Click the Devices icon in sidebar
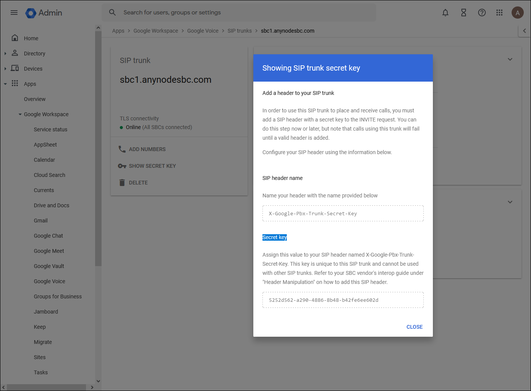Screen dimensions: 531x391 (x=15, y=68)
